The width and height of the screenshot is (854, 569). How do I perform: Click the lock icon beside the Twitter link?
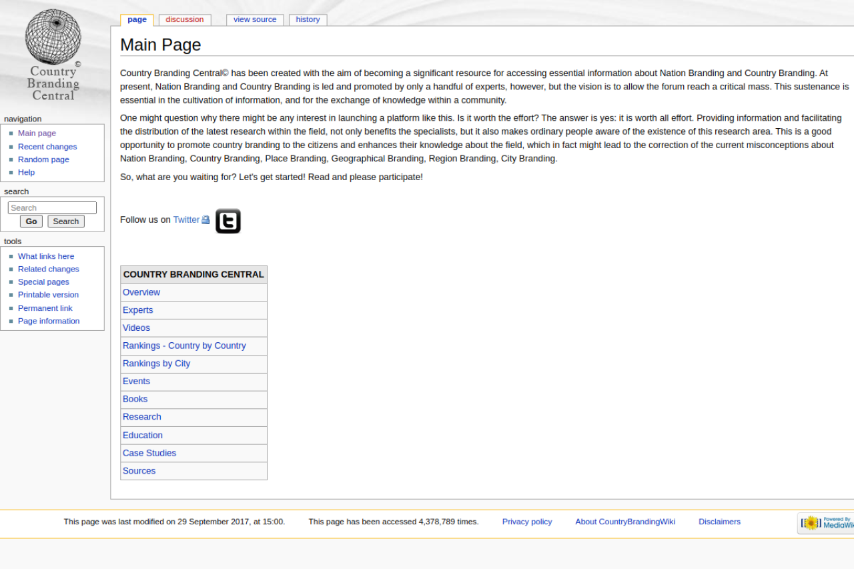coord(205,219)
